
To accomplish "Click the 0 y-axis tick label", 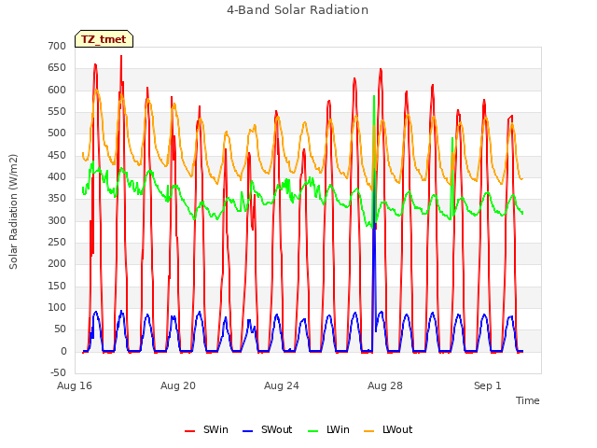I will (63, 352).
